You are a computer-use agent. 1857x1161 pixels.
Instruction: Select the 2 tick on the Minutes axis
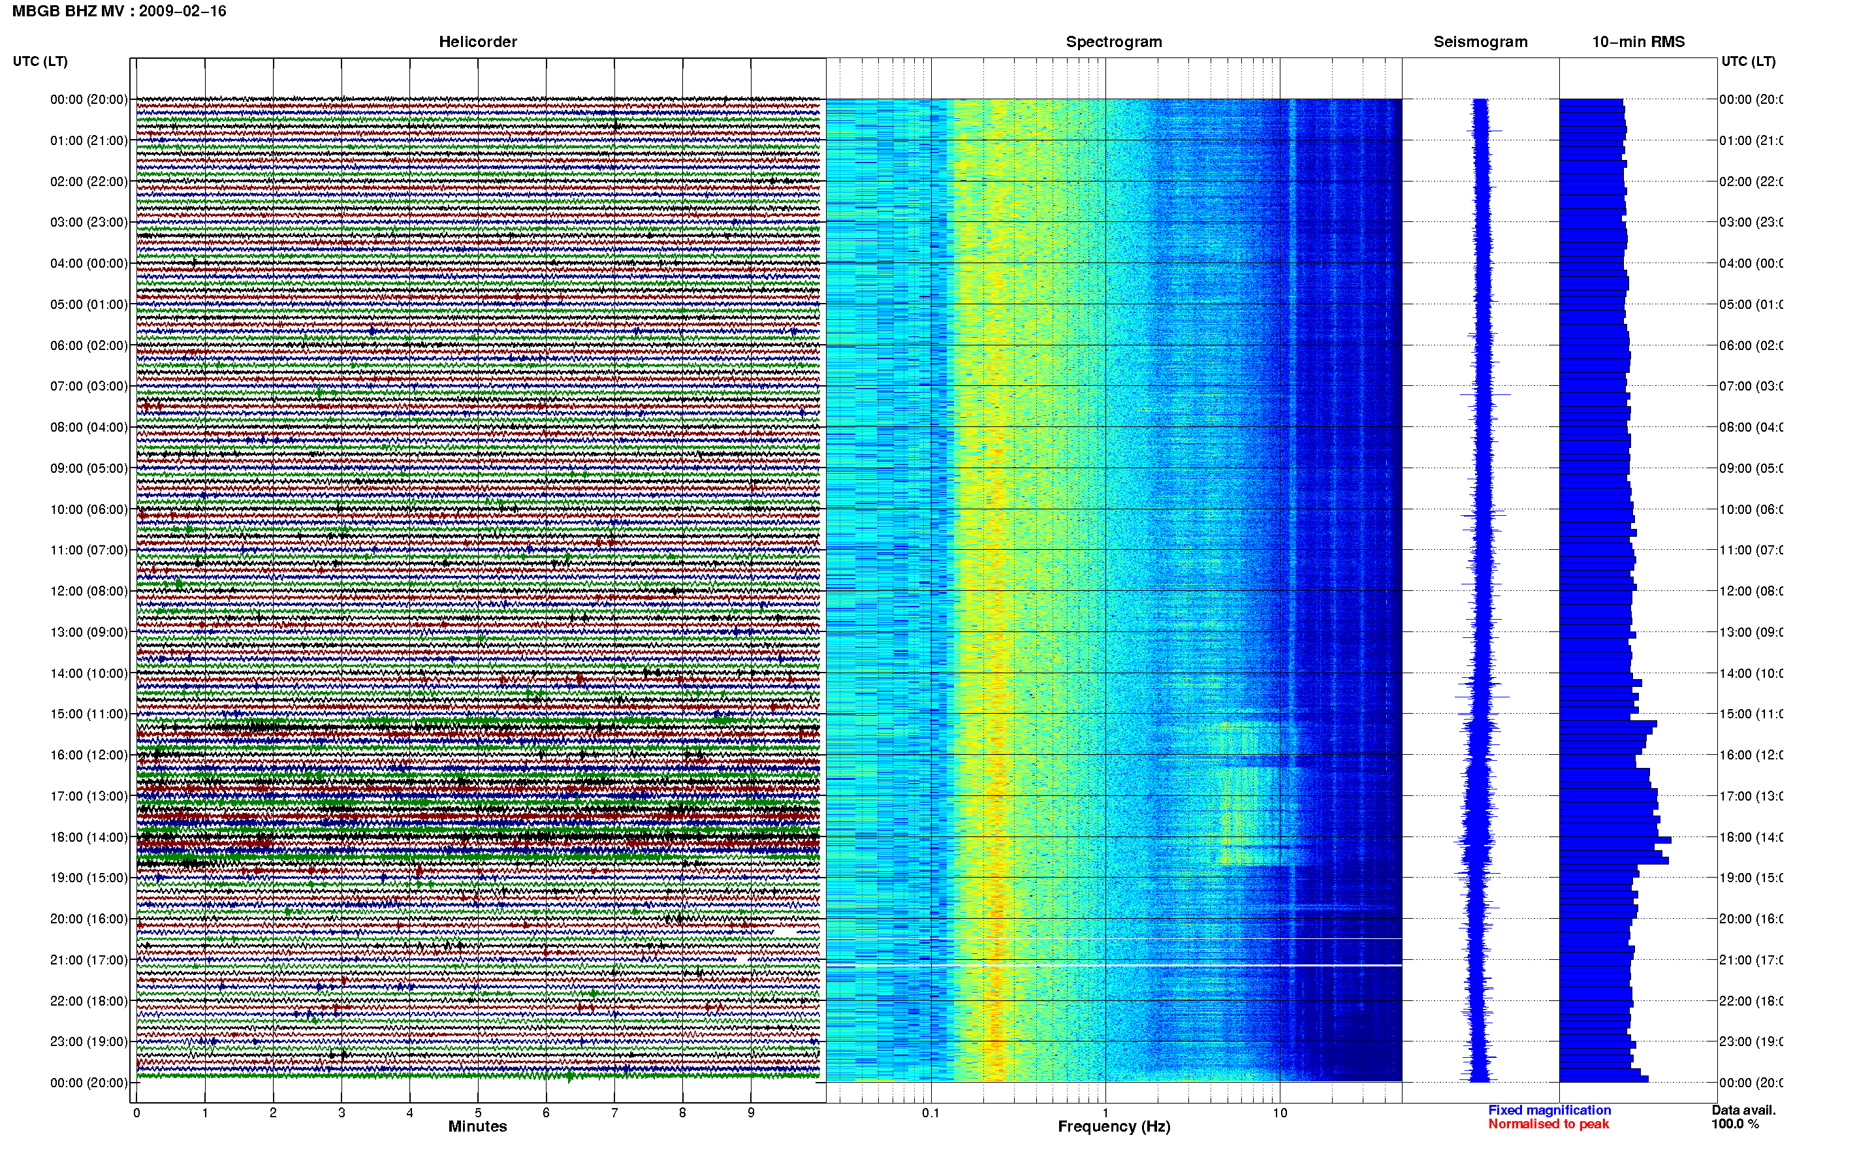pyautogui.click(x=274, y=1113)
